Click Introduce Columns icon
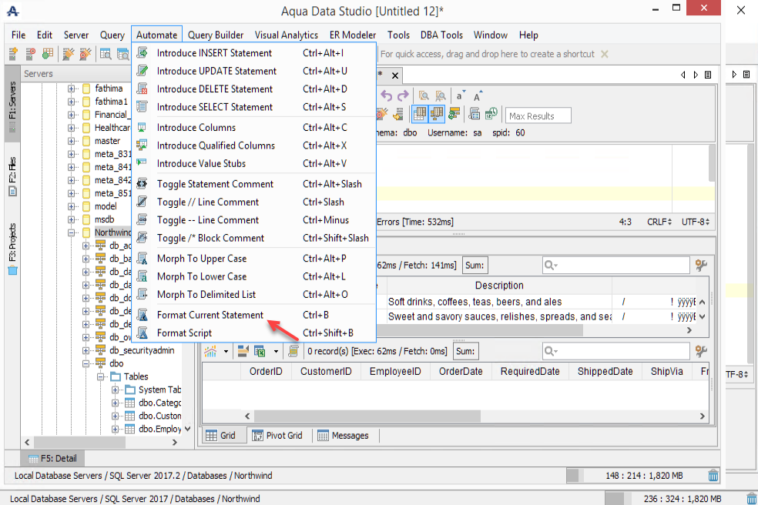Screen dimensions: 758x505 click(142, 128)
